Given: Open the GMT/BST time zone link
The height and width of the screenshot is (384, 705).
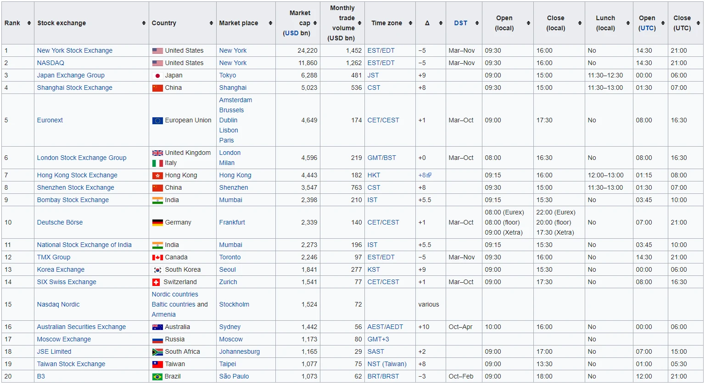Looking at the screenshot, I should [381, 158].
